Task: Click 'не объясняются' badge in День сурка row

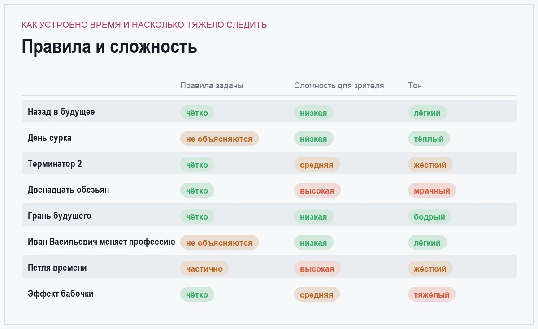Action: [x=219, y=139]
